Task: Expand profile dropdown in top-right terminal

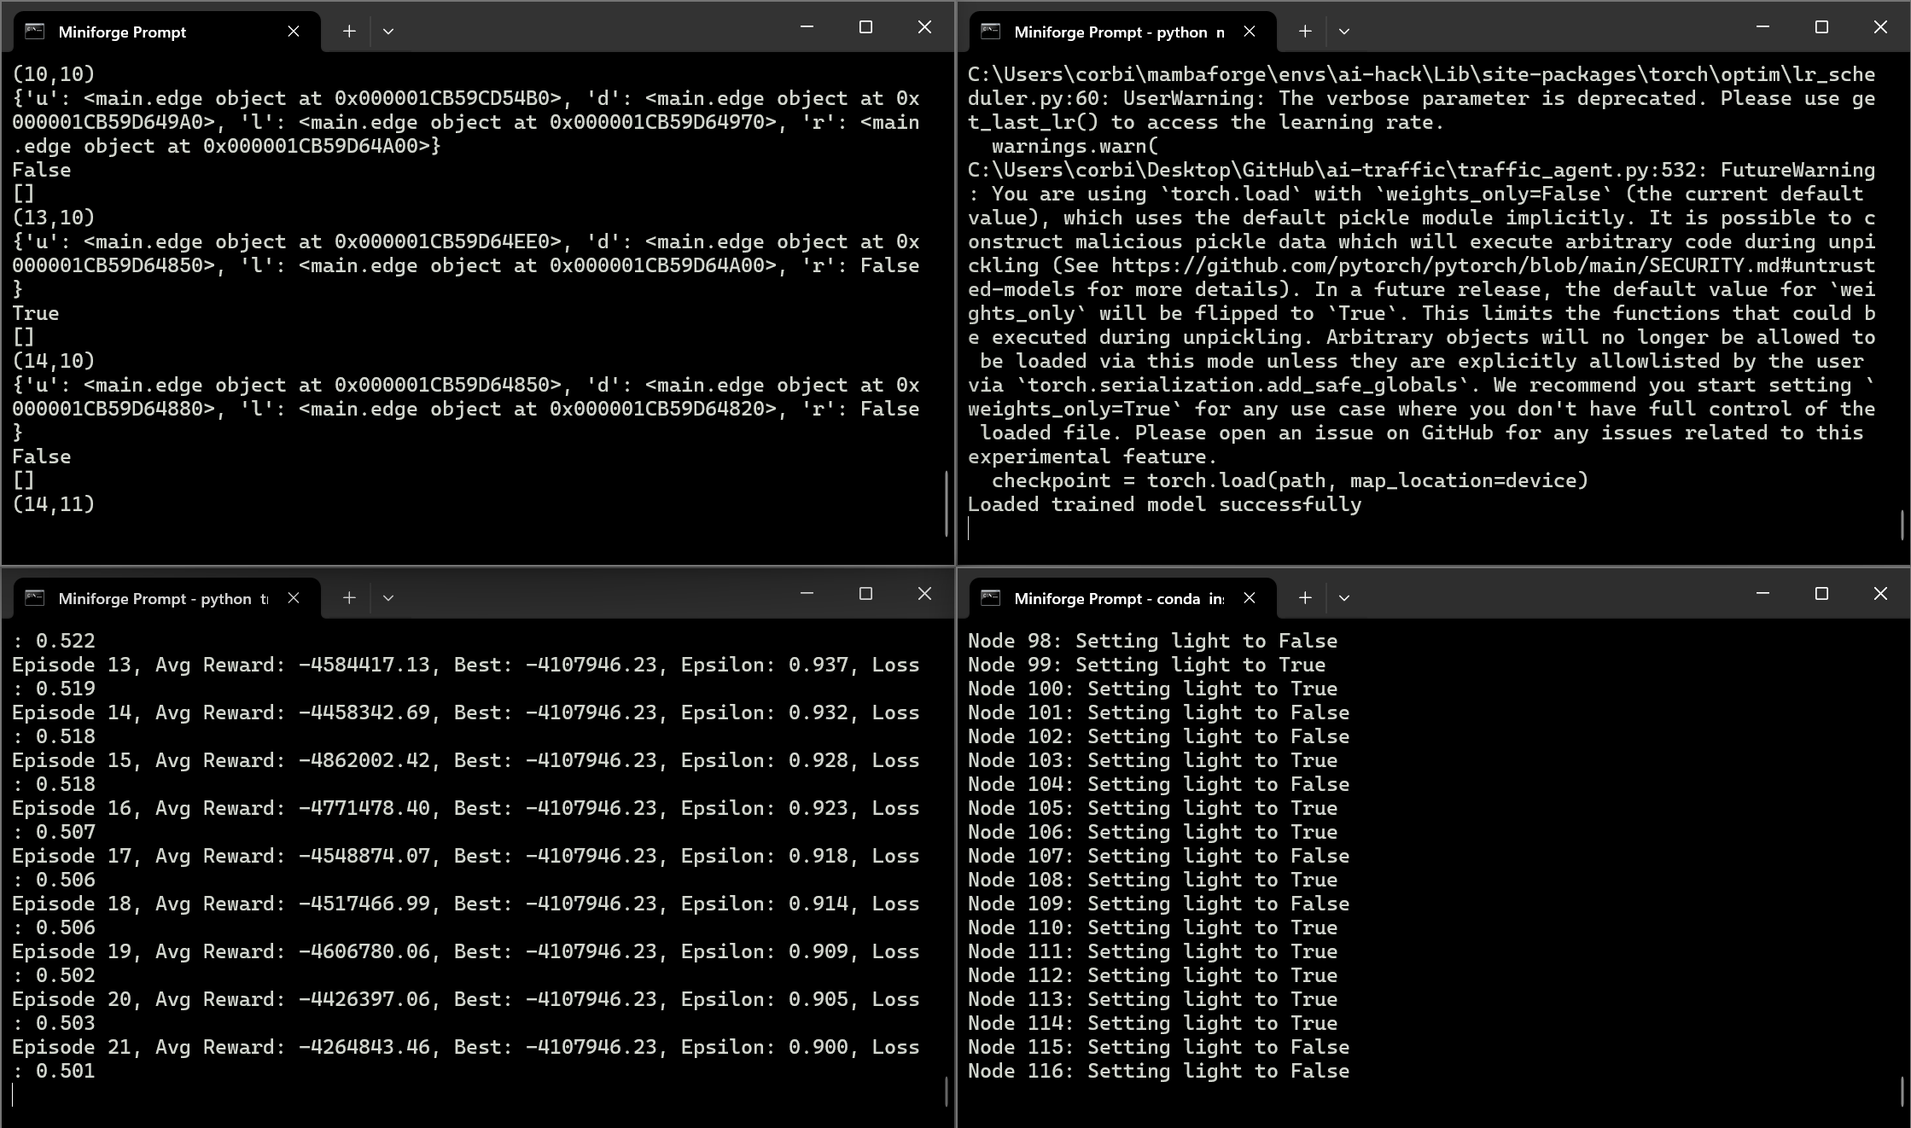Action: [1344, 32]
